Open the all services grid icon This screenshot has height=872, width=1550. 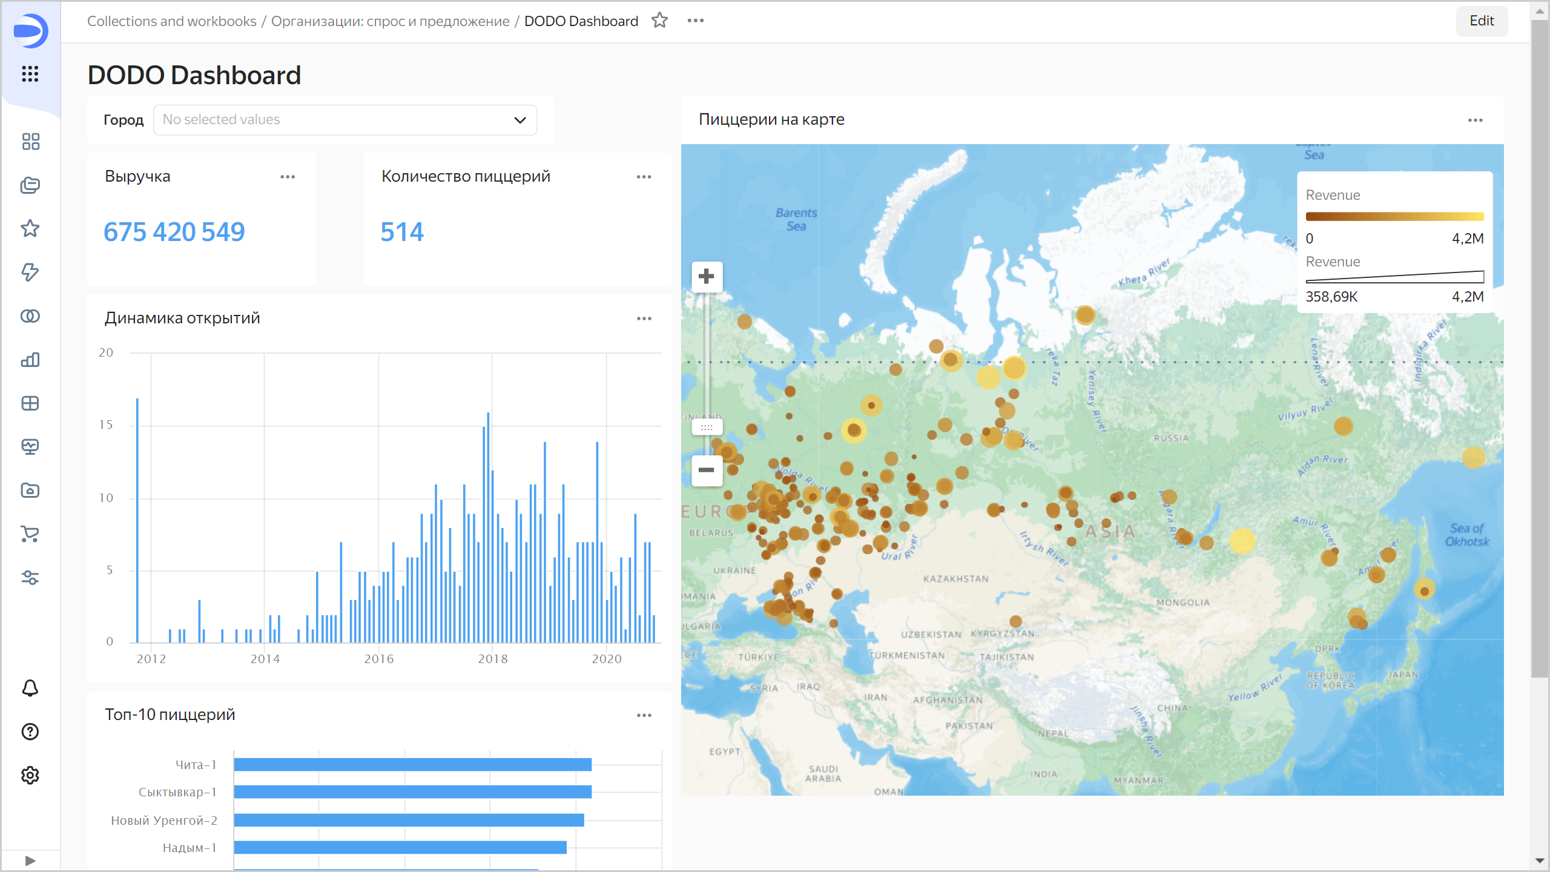(x=30, y=74)
